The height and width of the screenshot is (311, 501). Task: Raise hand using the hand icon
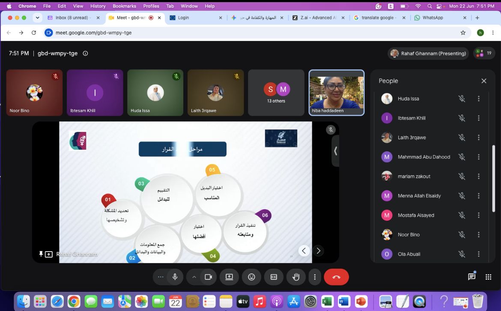[x=296, y=277]
